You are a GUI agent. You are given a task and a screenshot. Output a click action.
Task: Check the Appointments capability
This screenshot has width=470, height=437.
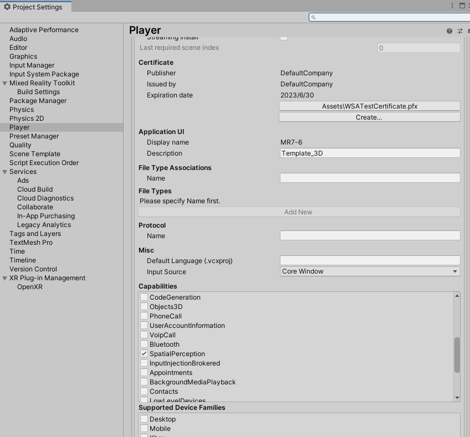tap(144, 372)
